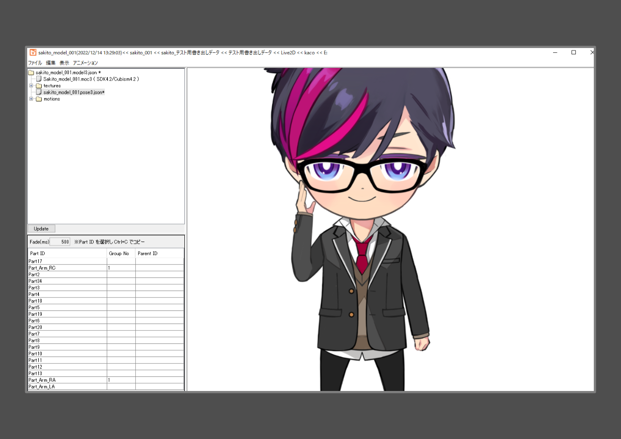Click the Fade(ms) input field
621x439 pixels.
coord(60,242)
